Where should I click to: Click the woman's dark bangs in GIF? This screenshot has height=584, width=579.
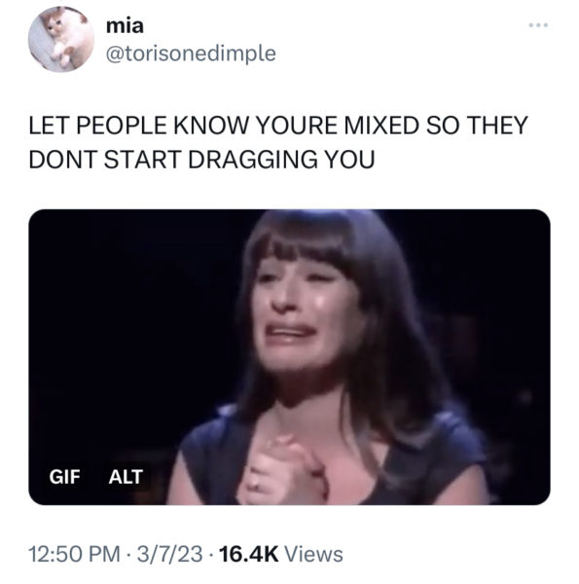tap(304, 242)
